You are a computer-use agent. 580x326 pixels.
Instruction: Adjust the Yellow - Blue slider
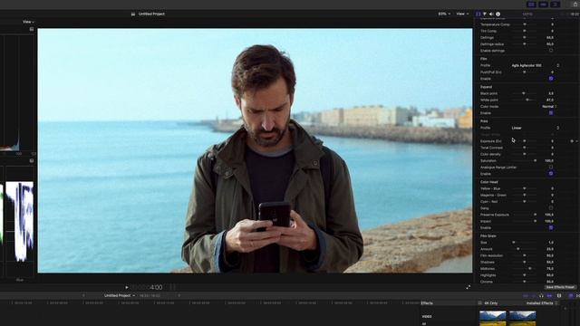(x=525, y=188)
